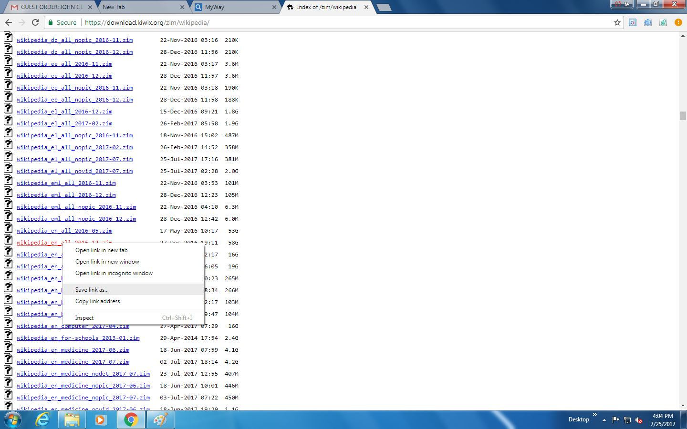Show hidden system tray icons
Screen dimensions: 687x429
pos(604,420)
